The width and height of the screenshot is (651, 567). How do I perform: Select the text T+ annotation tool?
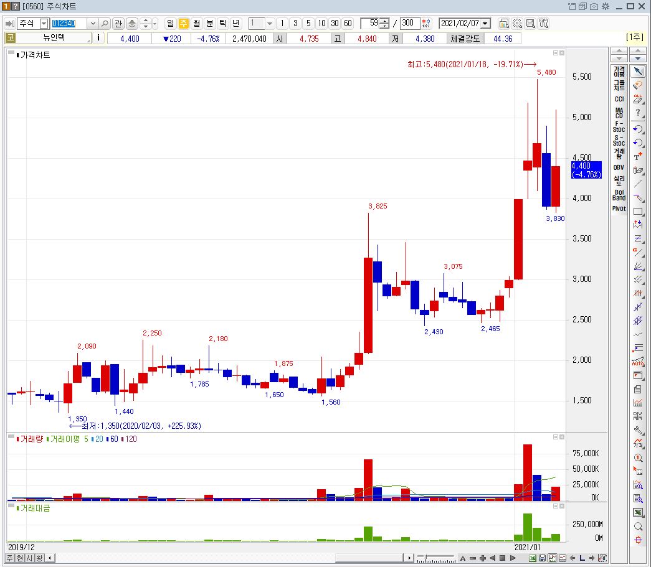(x=638, y=156)
